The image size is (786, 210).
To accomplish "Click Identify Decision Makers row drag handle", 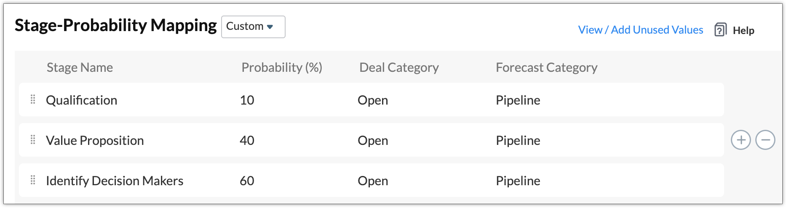I will 33,180.
